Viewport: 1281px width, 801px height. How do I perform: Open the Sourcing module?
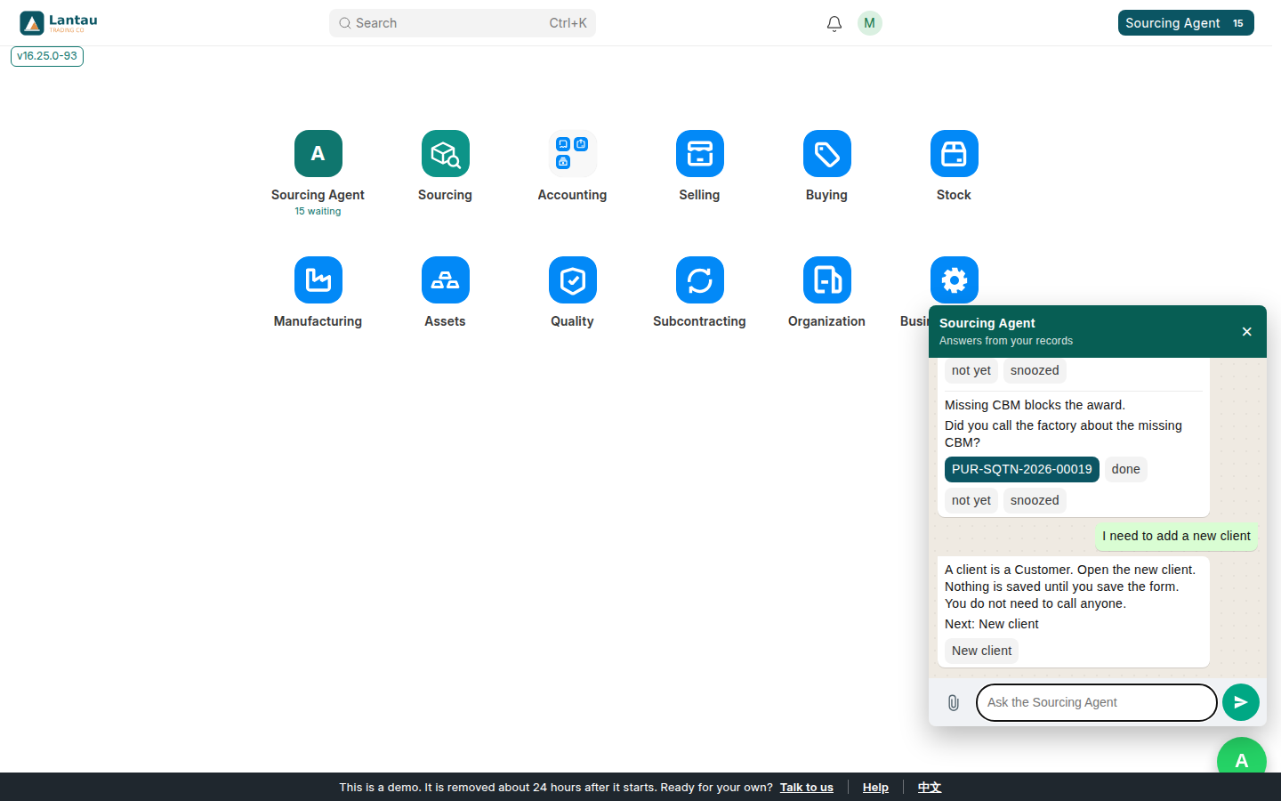point(445,154)
